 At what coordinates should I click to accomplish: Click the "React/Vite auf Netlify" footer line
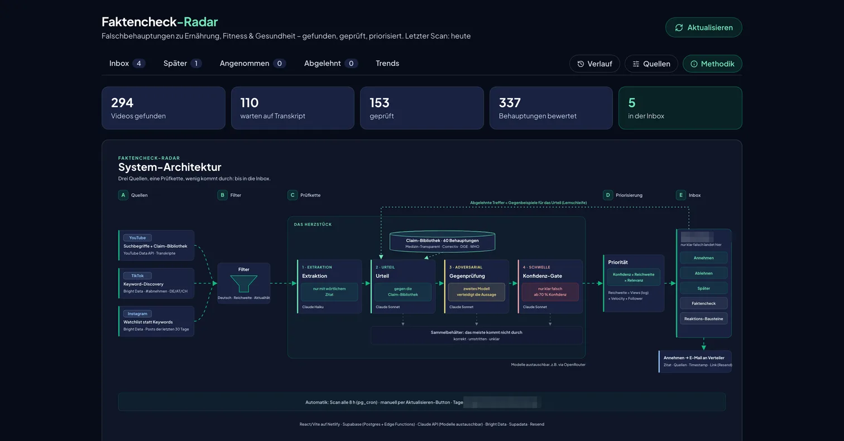422,424
